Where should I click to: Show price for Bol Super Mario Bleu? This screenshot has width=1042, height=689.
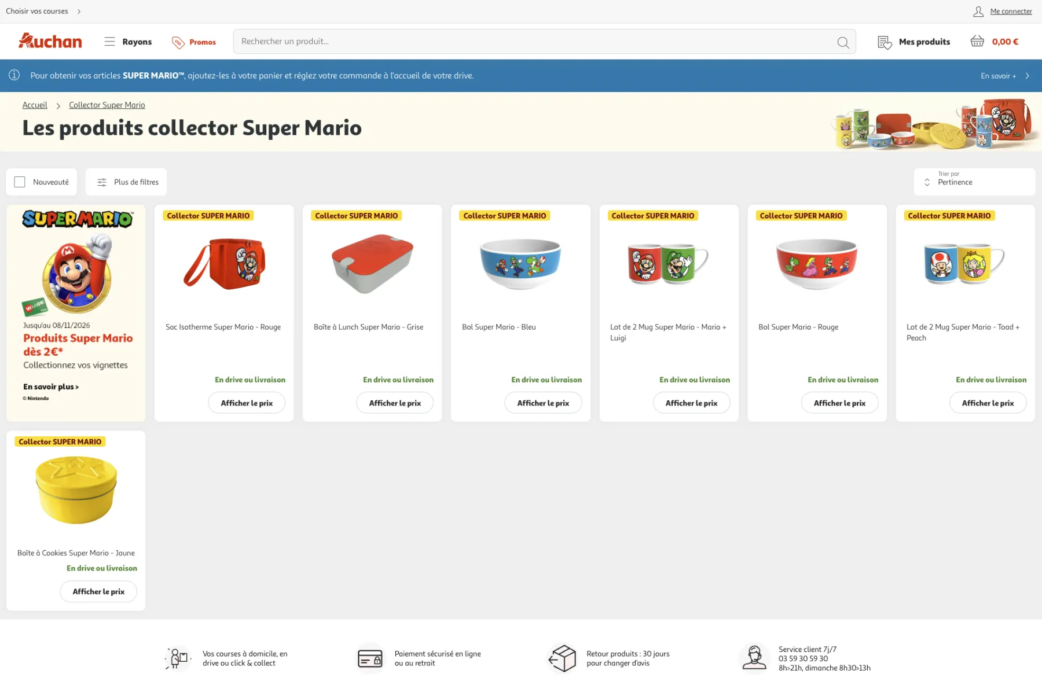click(x=543, y=403)
